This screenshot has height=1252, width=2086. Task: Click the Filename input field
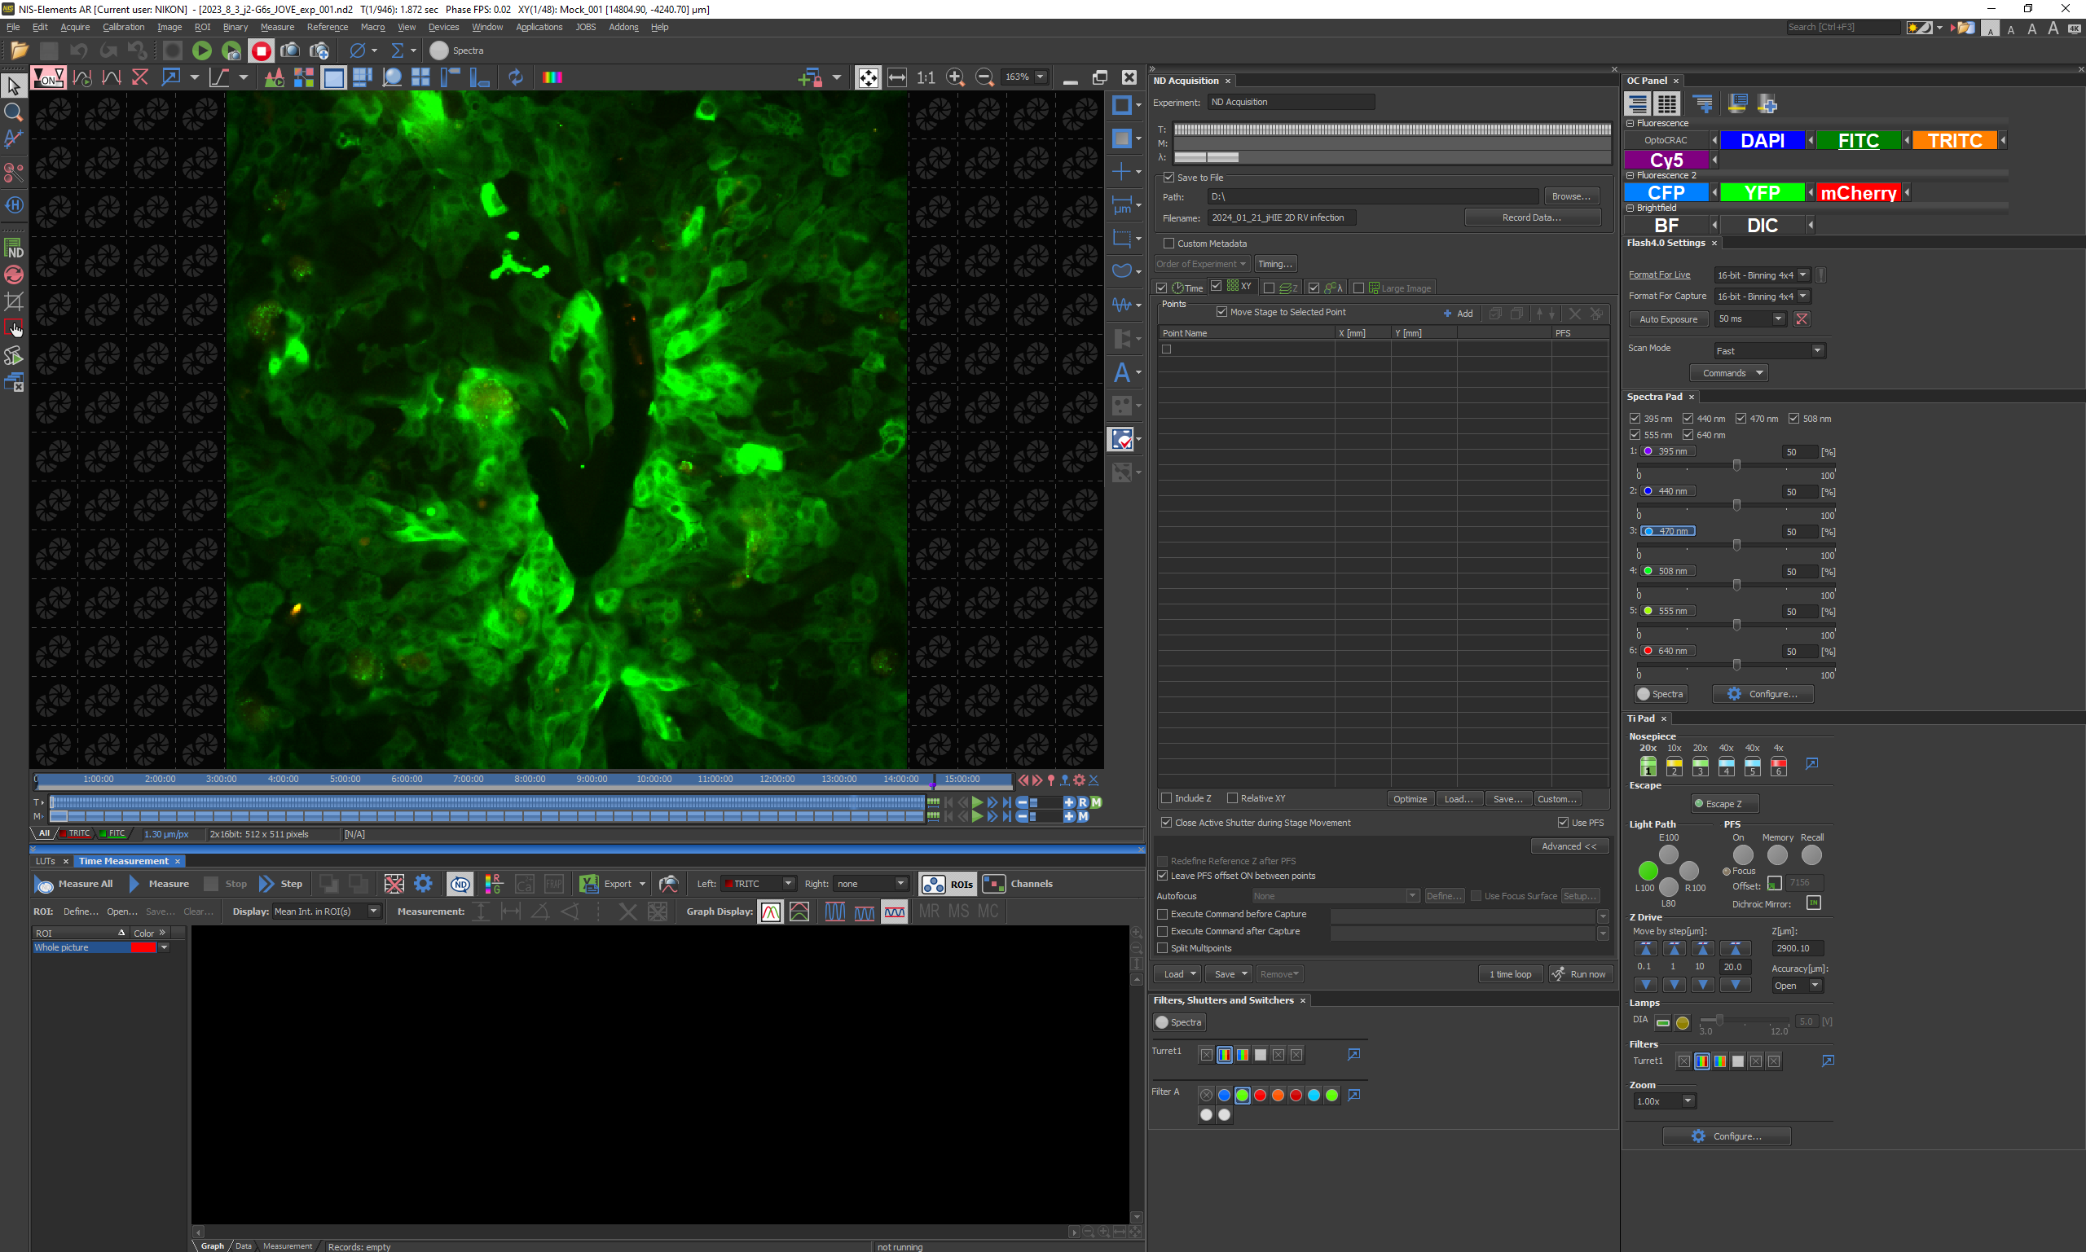[1281, 217]
